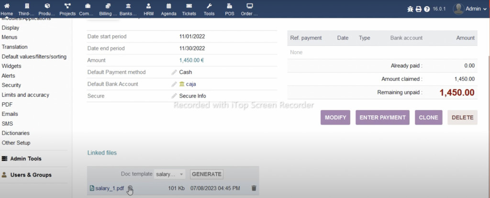The image size is (490, 198).
Task: Click the print page icon
Action: pyautogui.click(x=419, y=9)
